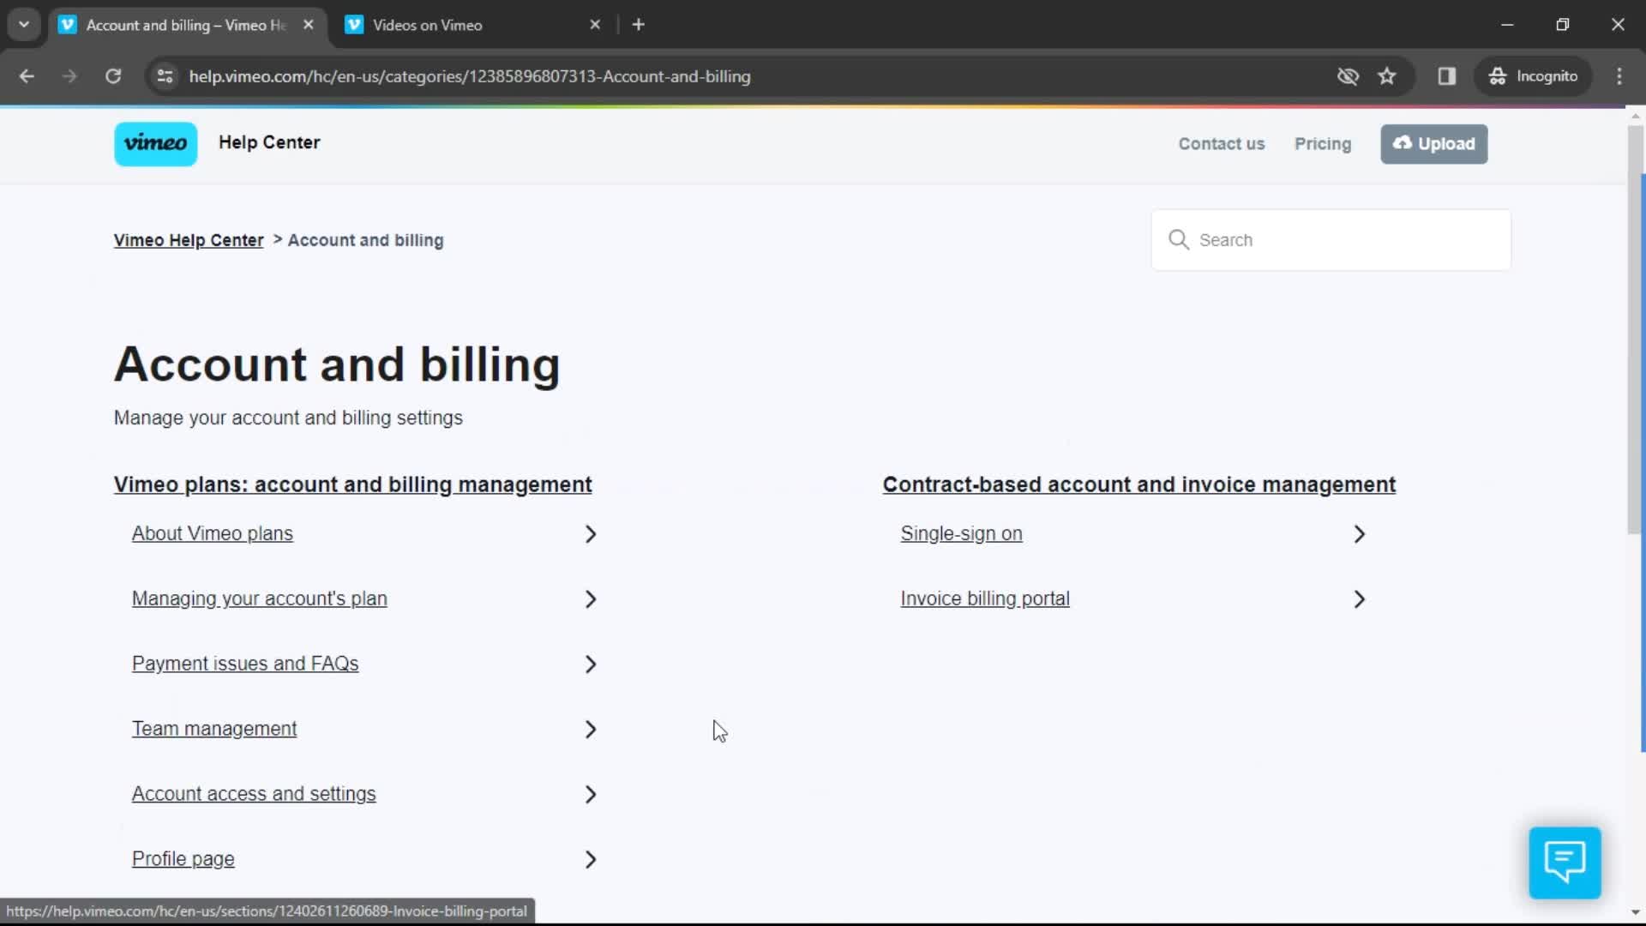Click the browser address bar URL
Screen dimensions: 1646x926
point(470,76)
